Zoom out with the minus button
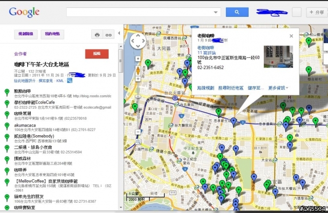 138,132
